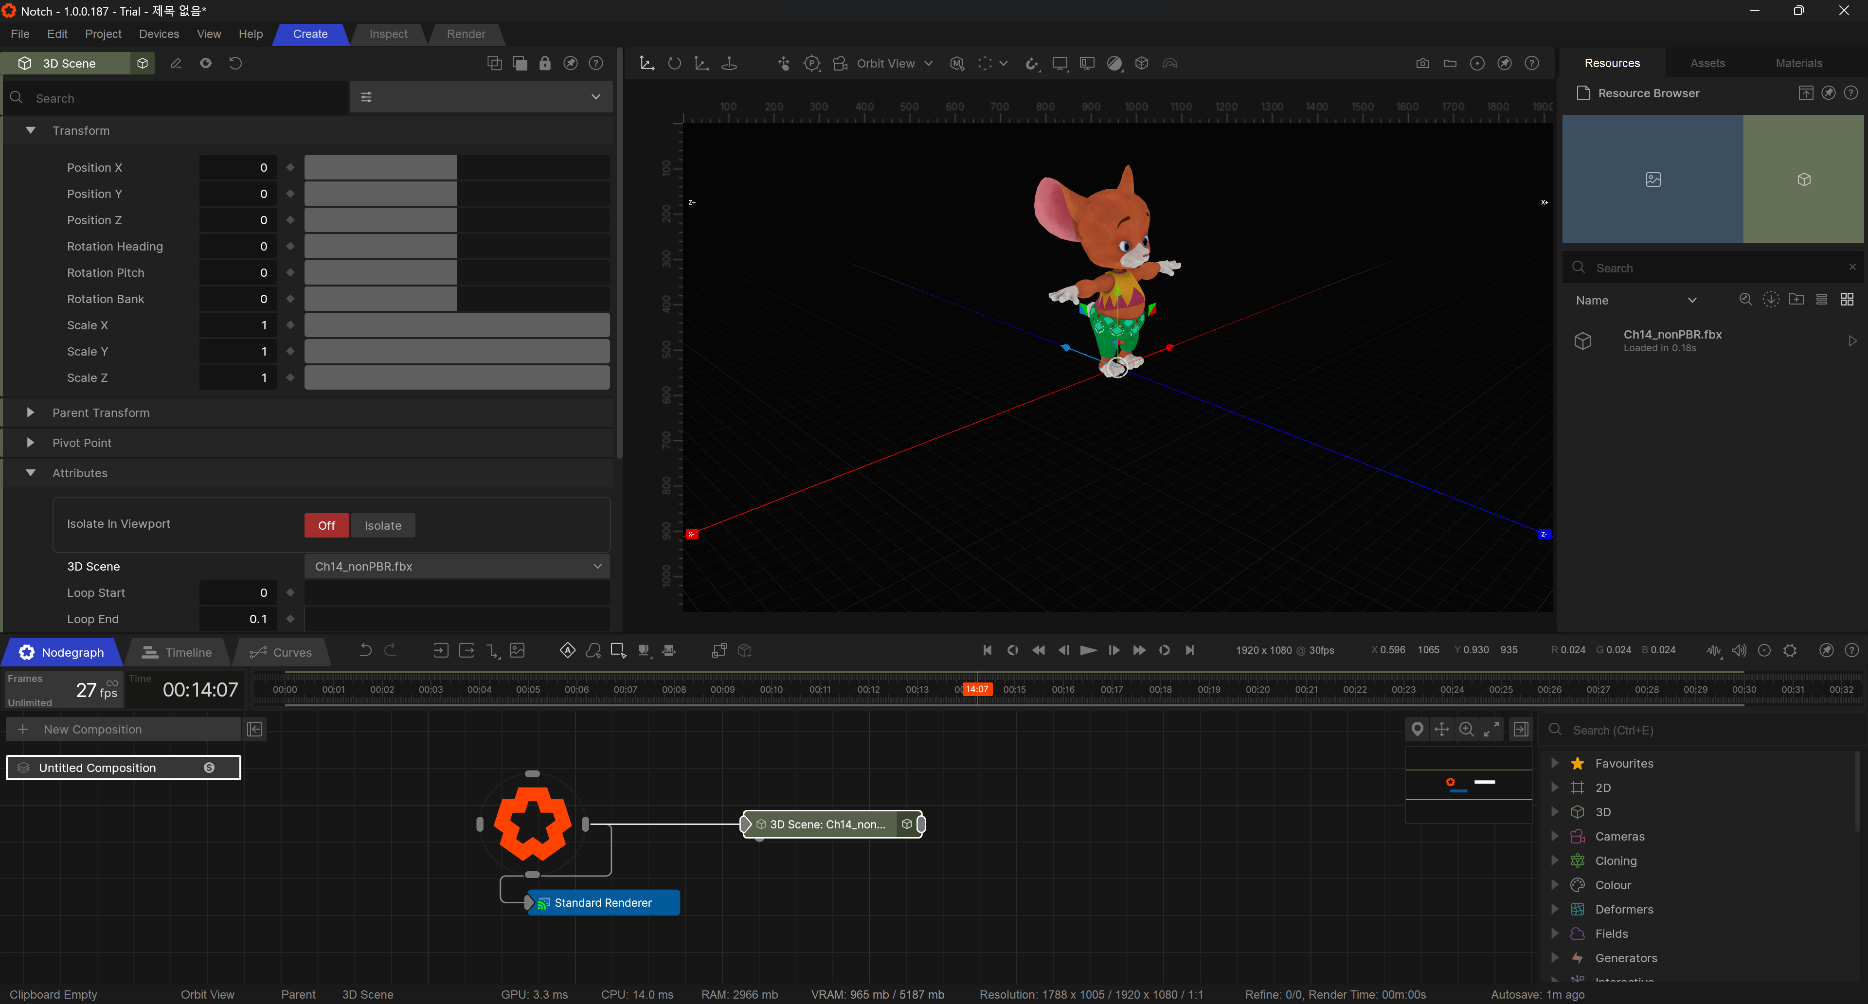Image resolution: width=1868 pixels, height=1004 pixels.
Task: Set Isolate In Viewport to Isolate
Action: (x=382, y=525)
